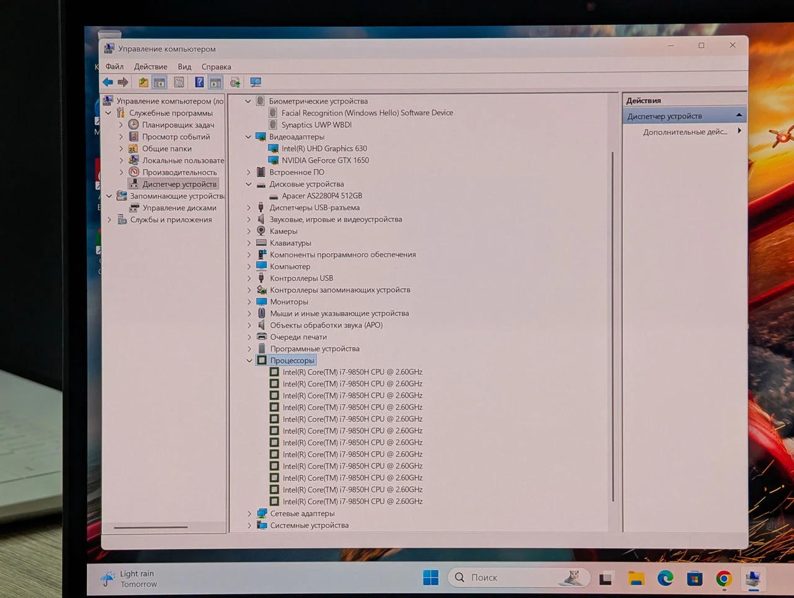Expand the Сетевые адаптеры node

[249, 514]
